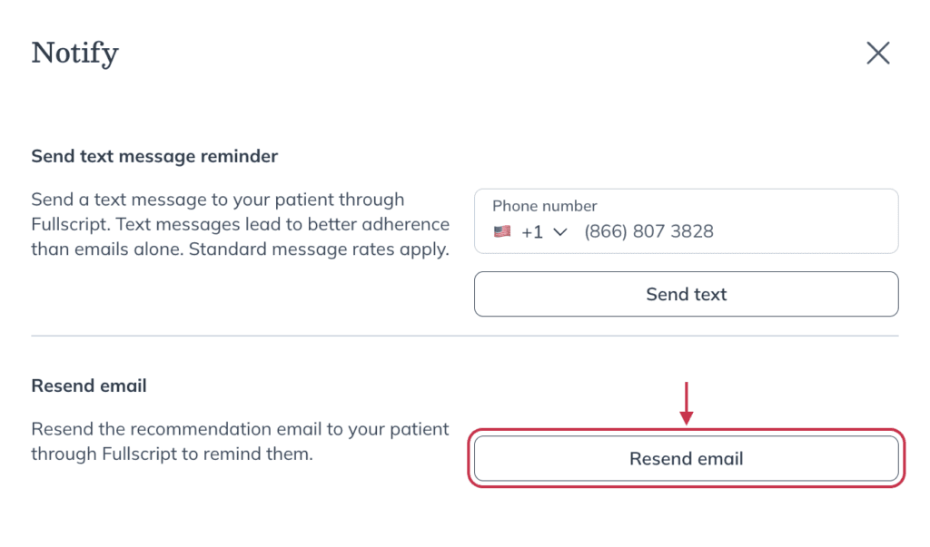The height and width of the screenshot is (547, 930).
Task: Expand the country code chevron arrow
Action: point(559,231)
